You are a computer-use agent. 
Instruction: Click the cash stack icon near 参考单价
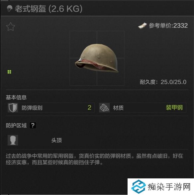point(143,26)
